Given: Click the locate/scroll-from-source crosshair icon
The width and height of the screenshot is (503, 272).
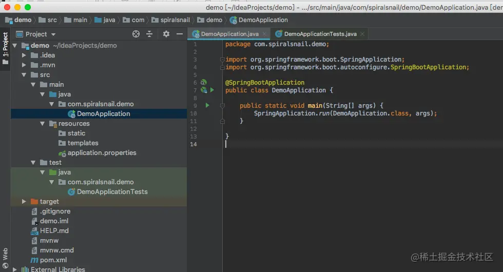Looking at the screenshot, I should point(136,34).
